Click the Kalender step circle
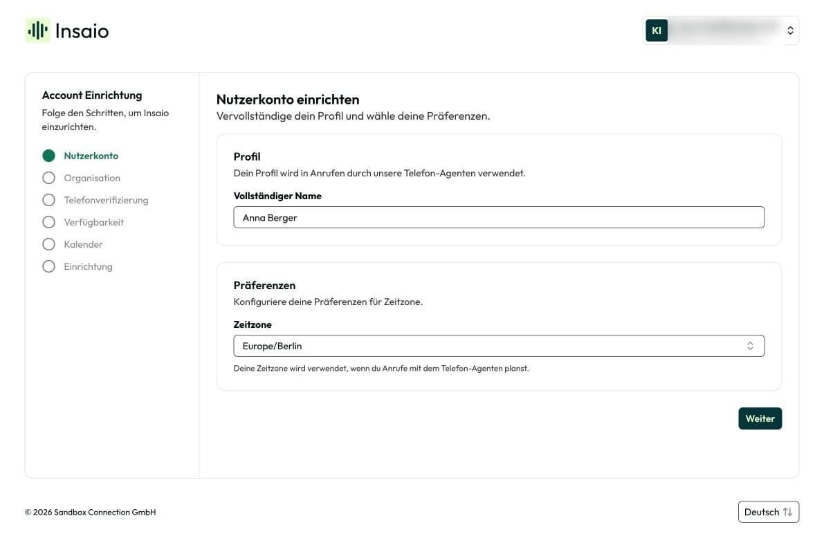 click(x=48, y=244)
